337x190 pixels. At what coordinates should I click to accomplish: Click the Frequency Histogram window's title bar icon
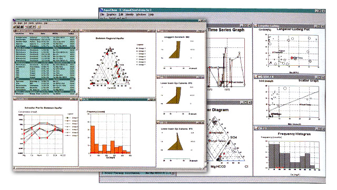(256, 128)
